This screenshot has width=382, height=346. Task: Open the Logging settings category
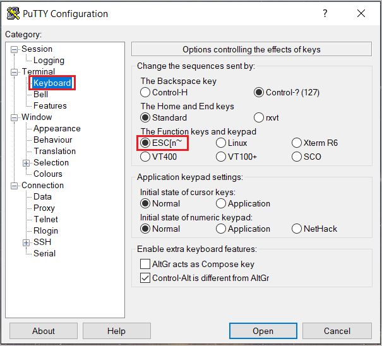(x=49, y=61)
